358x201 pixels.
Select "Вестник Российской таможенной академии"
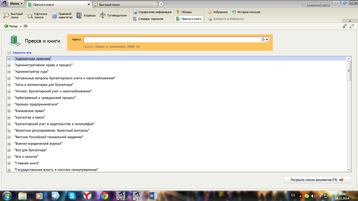[x=49, y=137]
